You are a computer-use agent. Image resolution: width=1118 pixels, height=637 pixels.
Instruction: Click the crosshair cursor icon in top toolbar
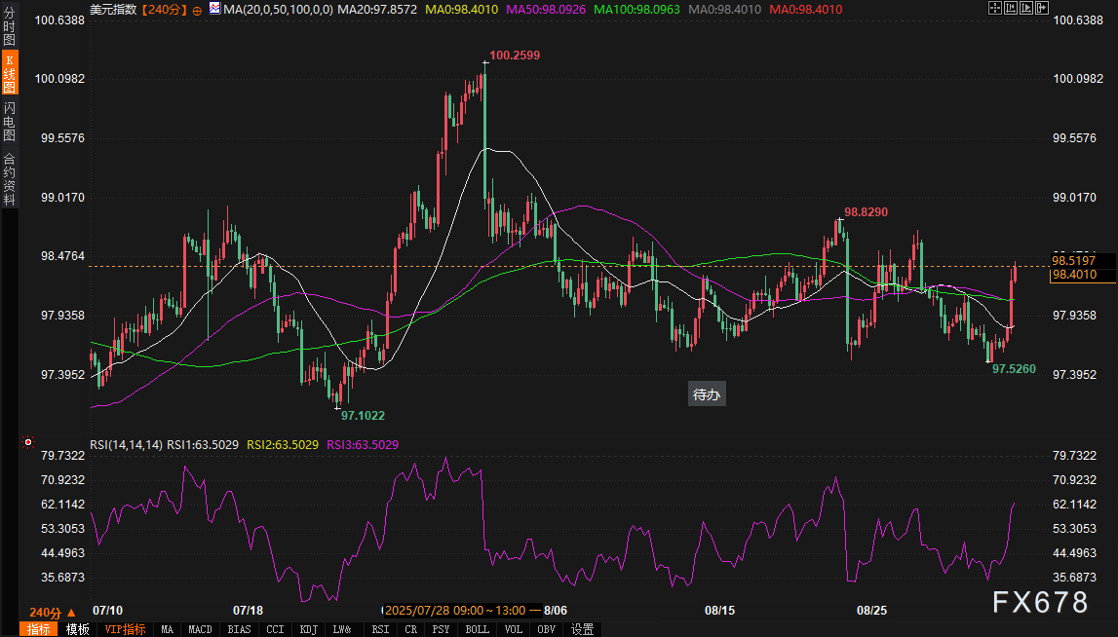point(994,9)
